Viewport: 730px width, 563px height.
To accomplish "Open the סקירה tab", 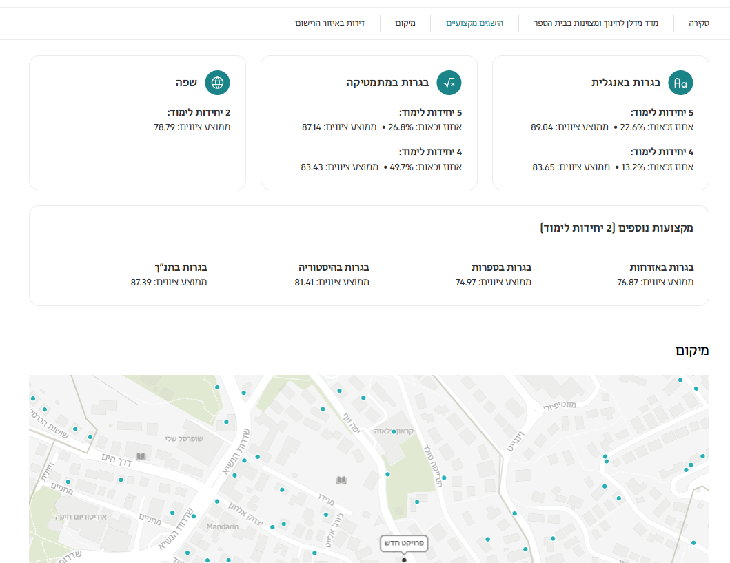I will tap(698, 23).
